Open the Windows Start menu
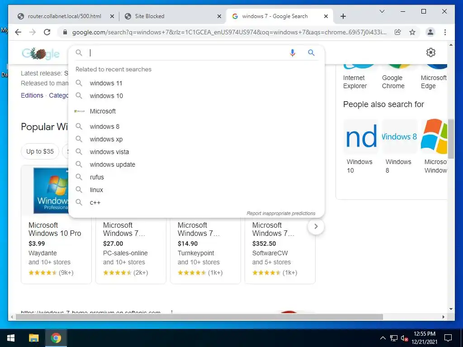Screen dimensions: 463x347 pyautogui.click(x=11, y=338)
